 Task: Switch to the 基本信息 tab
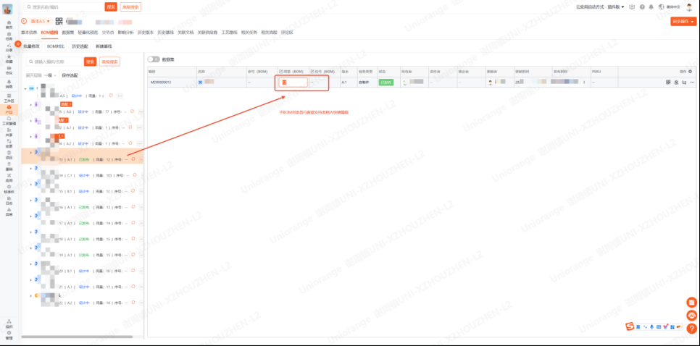[x=29, y=33]
